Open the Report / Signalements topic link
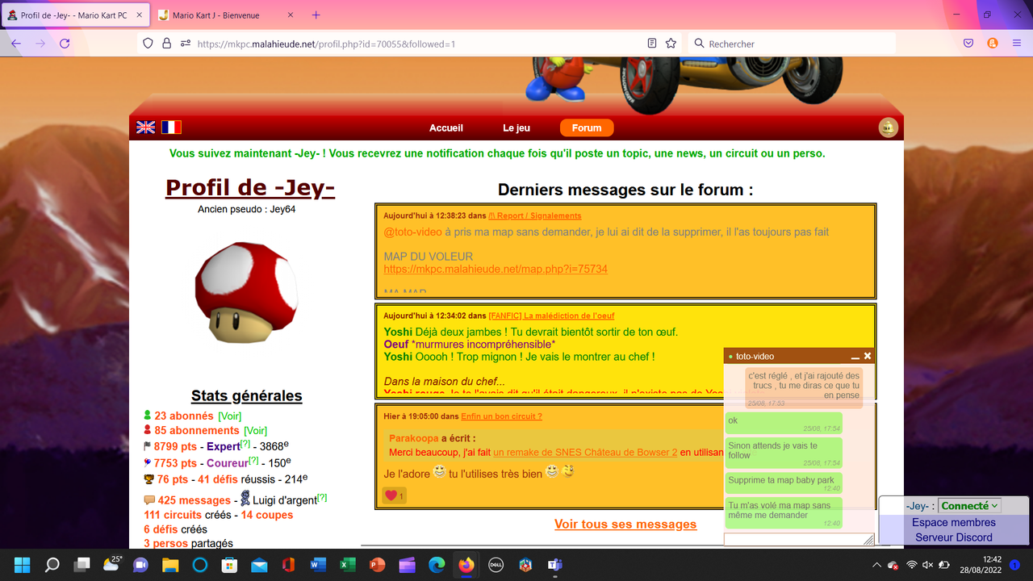 pyautogui.click(x=535, y=215)
